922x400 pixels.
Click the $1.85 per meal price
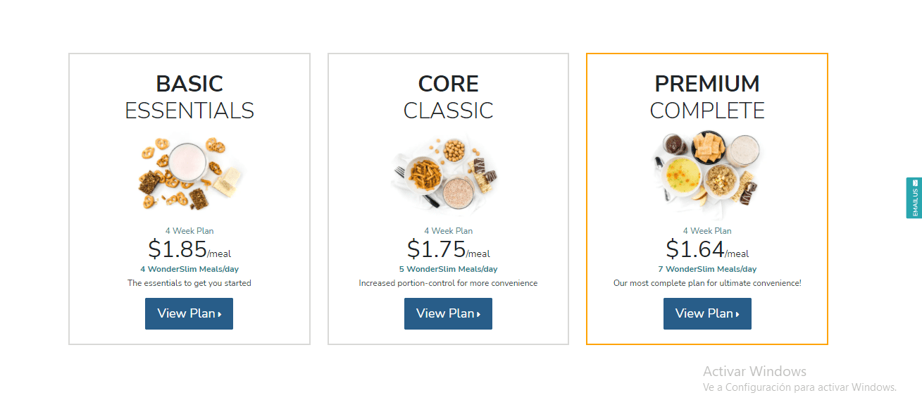pos(189,249)
